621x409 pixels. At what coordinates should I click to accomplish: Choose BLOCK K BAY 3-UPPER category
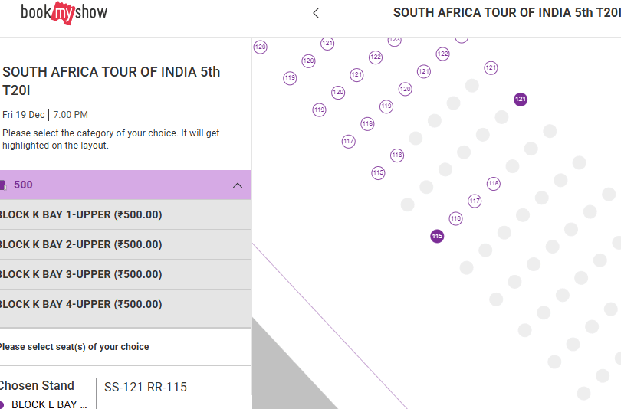(80, 275)
